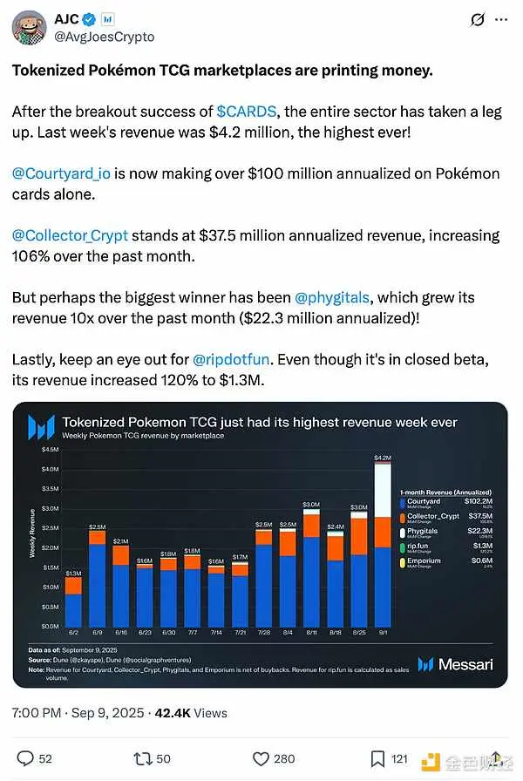
Task: Click the blue Courtyard legend swatch
Action: (402, 503)
